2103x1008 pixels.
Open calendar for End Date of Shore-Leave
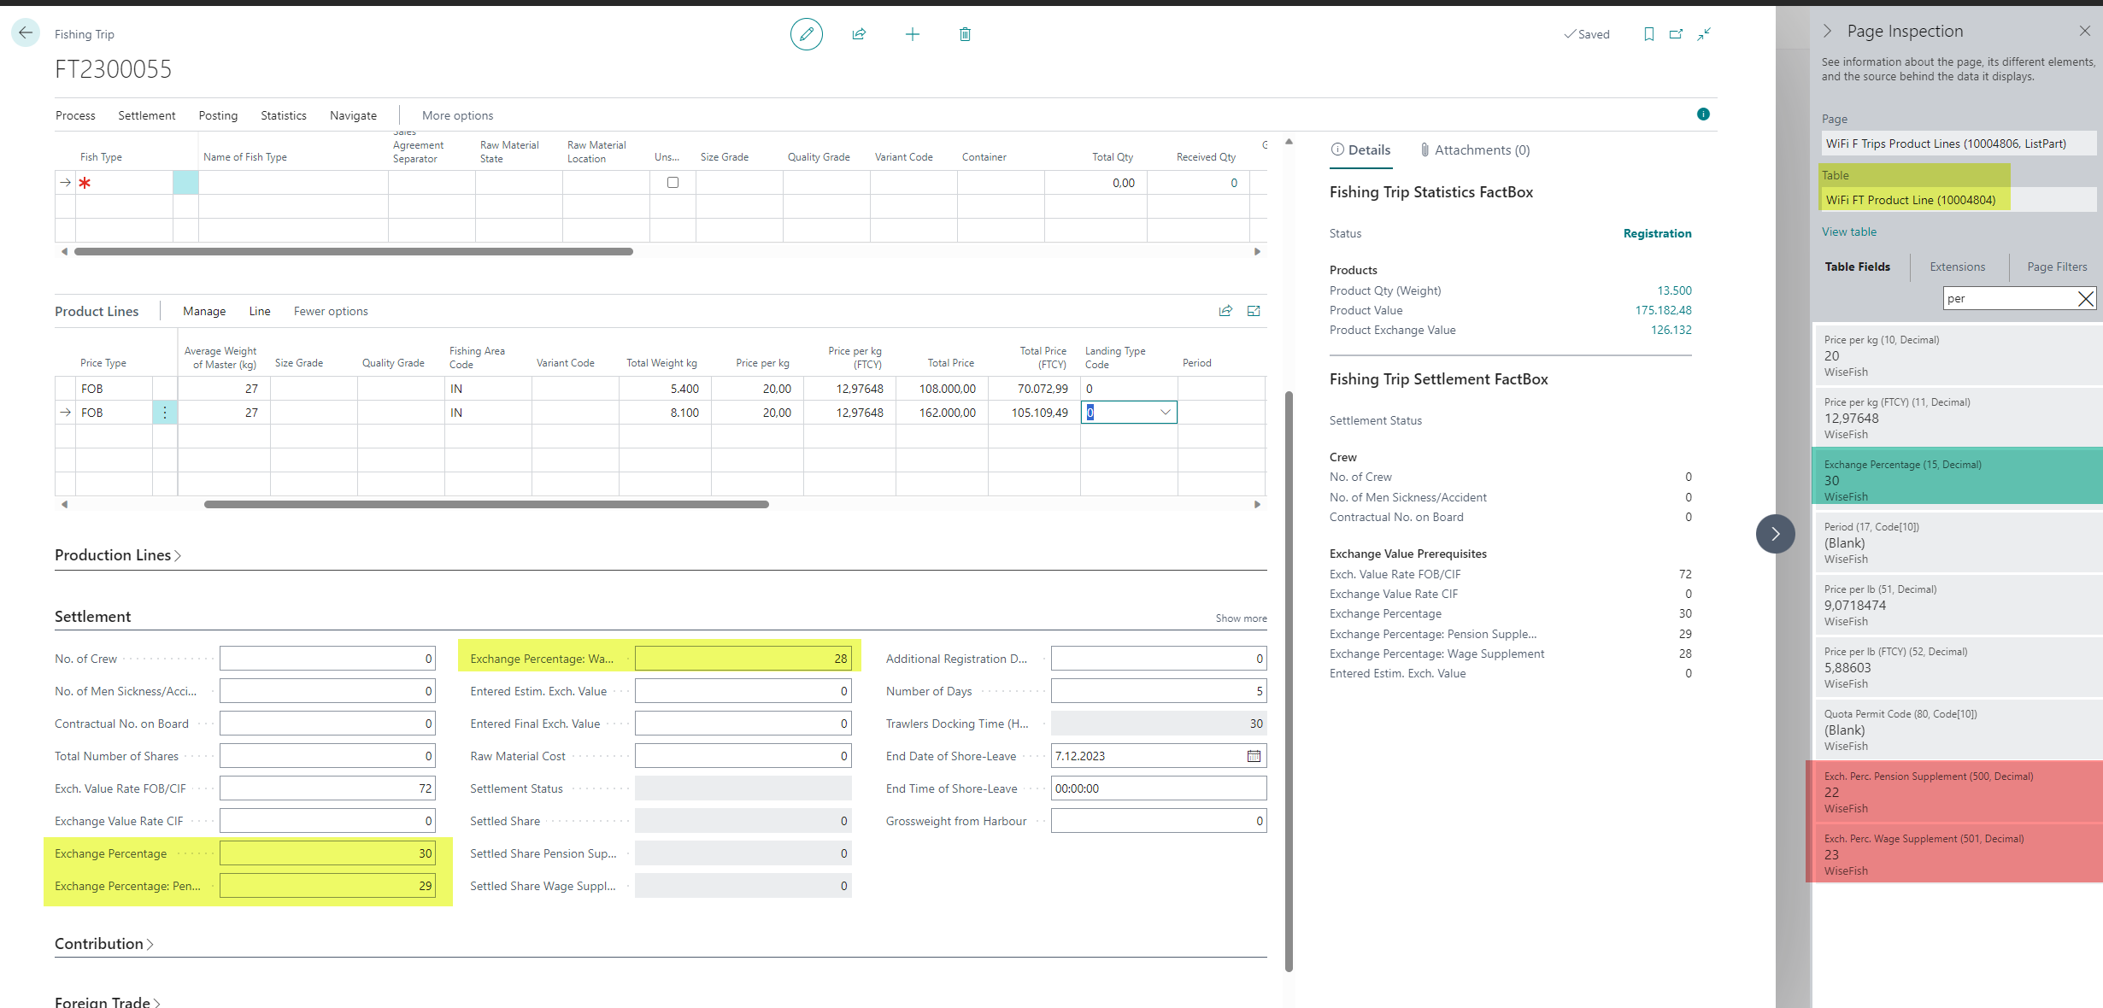(x=1254, y=756)
